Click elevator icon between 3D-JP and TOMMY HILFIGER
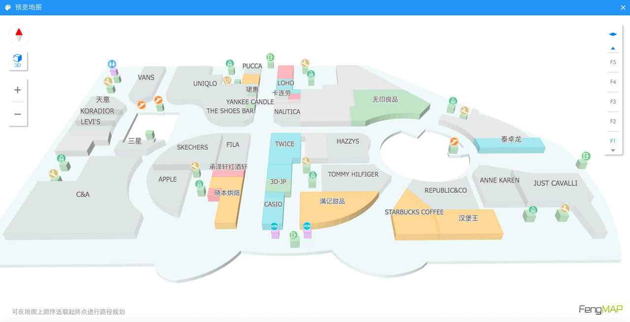This screenshot has width=630, height=322. click(313, 175)
